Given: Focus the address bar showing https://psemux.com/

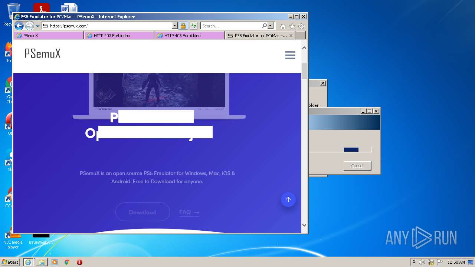Looking at the screenshot, I should point(107,26).
